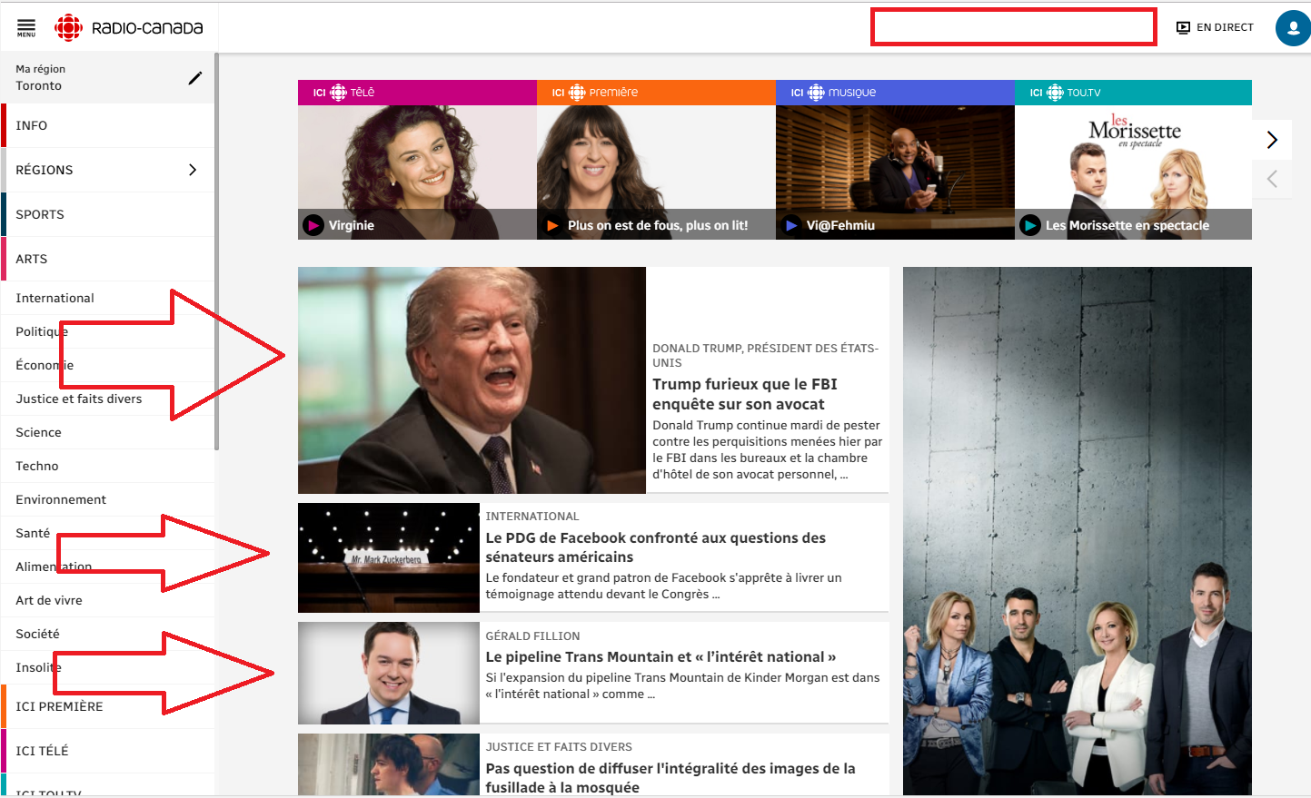This screenshot has width=1311, height=798.
Task: Click the summary 'Si l'expansion du pipeline'
Action: [x=682, y=685]
